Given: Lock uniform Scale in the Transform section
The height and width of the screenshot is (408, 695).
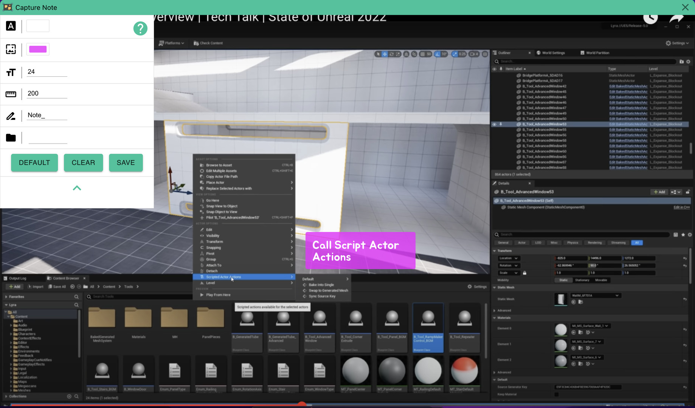Looking at the screenshot, I should (x=525, y=272).
